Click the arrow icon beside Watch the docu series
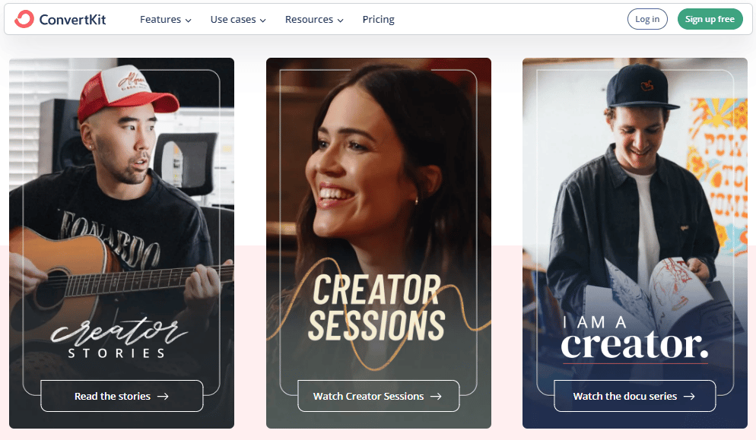The height and width of the screenshot is (440, 756). tap(690, 396)
